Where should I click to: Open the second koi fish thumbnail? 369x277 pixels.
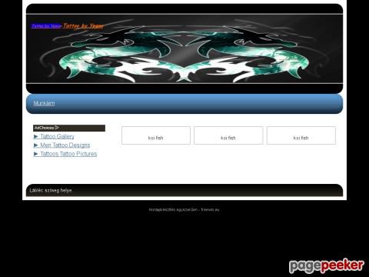pyautogui.click(x=228, y=135)
